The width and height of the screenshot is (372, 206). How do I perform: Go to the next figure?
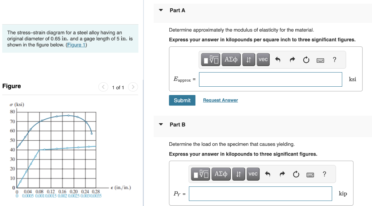(x=133, y=87)
